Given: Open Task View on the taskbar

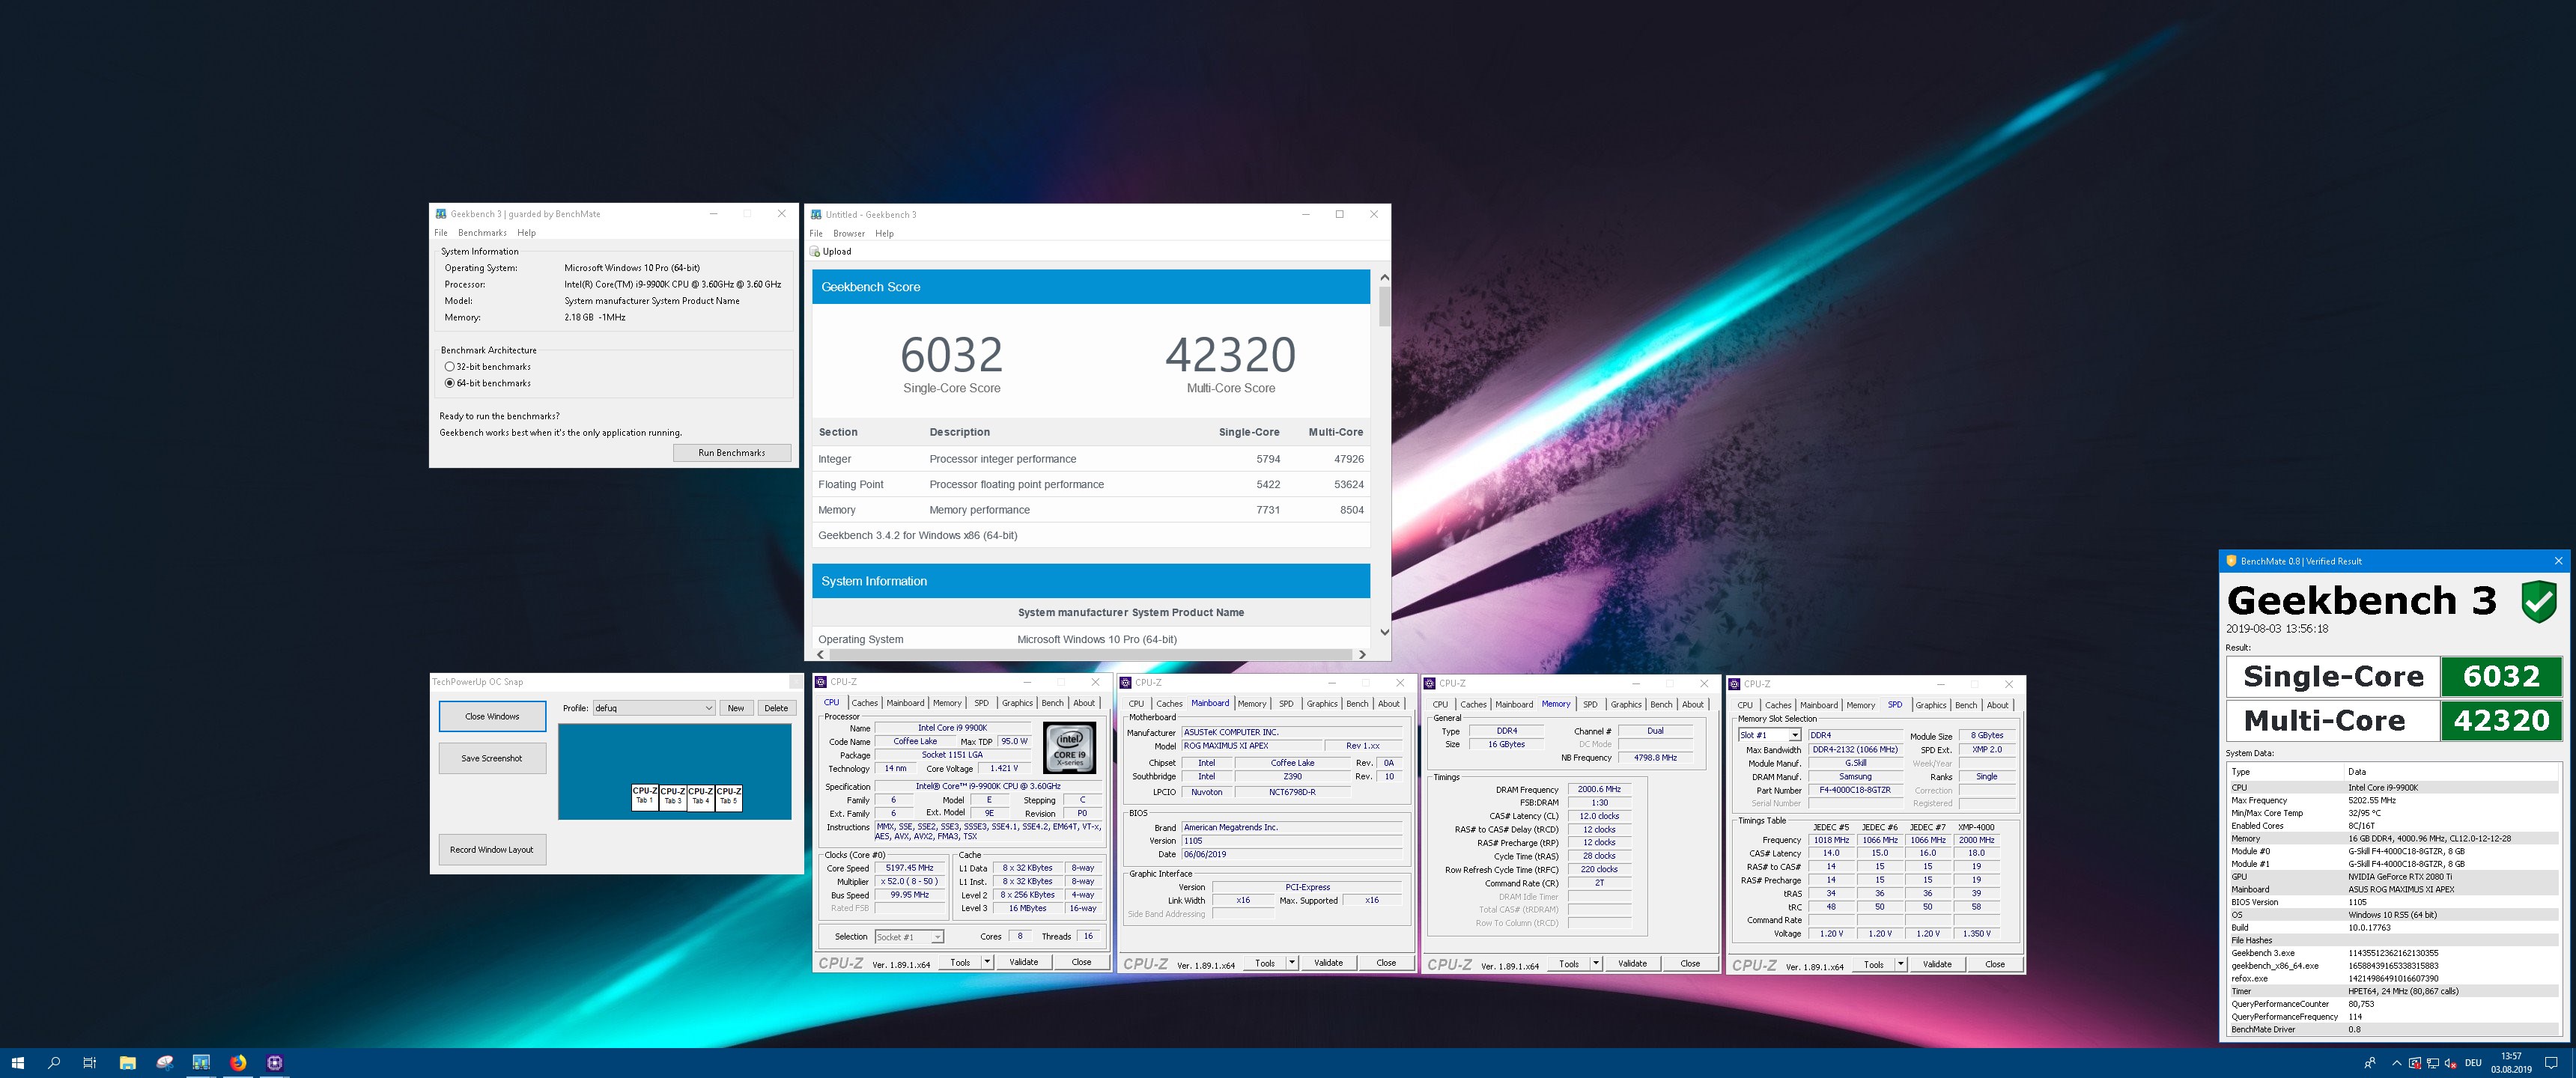Looking at the screenshot, I should click(90, 1063).
